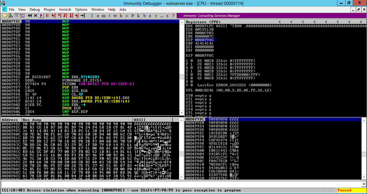367x194 pixels.
Task: Select the ECX 00595130 register line
Action: [x=200, y=30]
